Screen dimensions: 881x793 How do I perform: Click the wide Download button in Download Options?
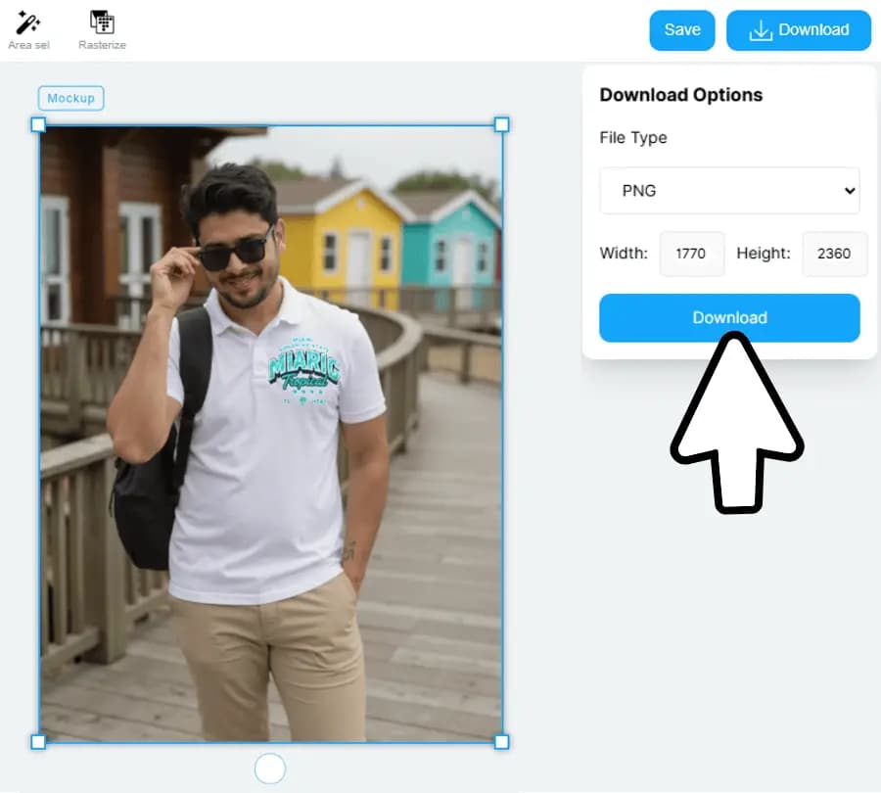(729, 317)
